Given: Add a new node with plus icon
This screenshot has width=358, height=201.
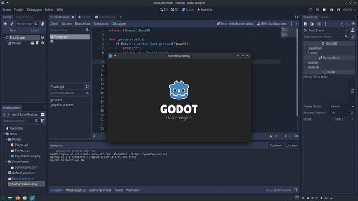Looking at the screenshot, I should tap(5, 23).
